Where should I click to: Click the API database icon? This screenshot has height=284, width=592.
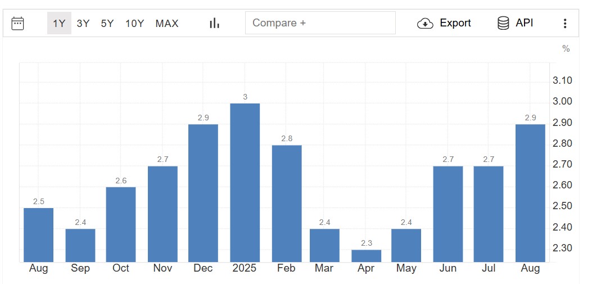coord(503,23)
